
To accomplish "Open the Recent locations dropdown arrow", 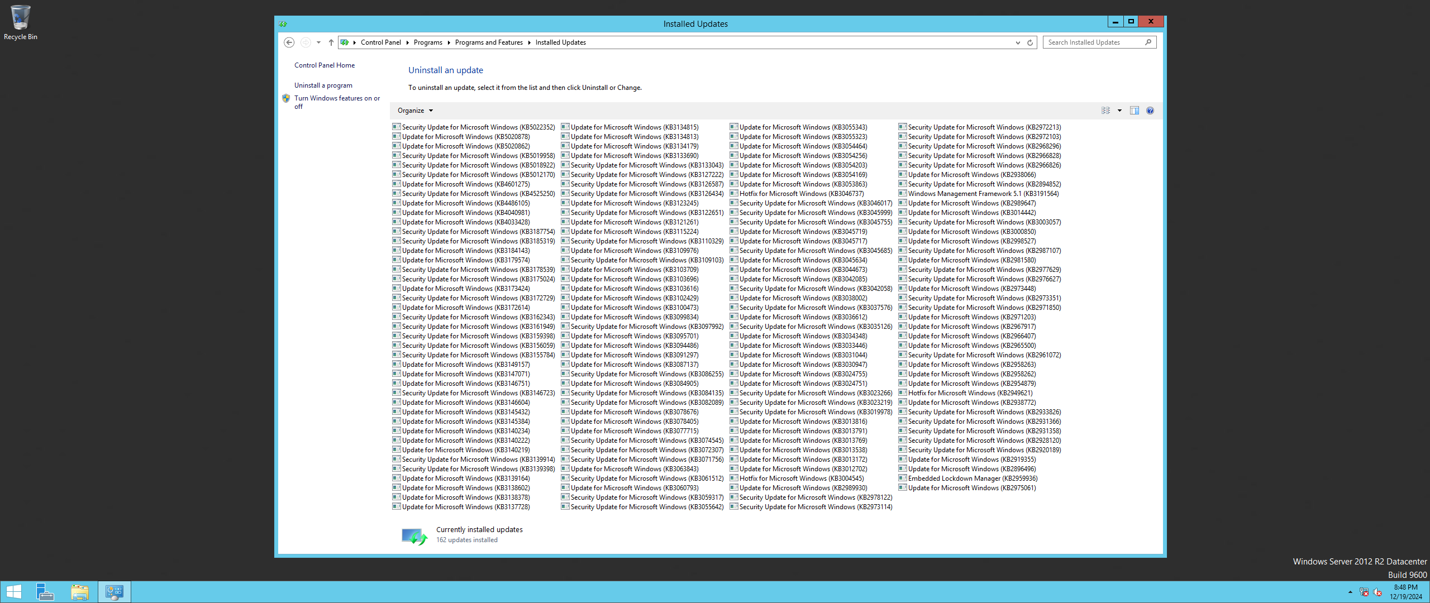I will 318,42.
